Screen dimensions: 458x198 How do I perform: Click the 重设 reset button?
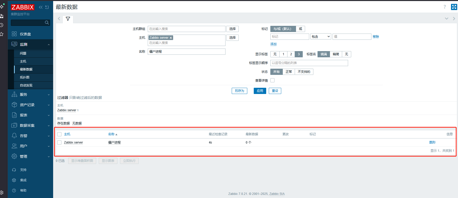[x=275, y=91]
